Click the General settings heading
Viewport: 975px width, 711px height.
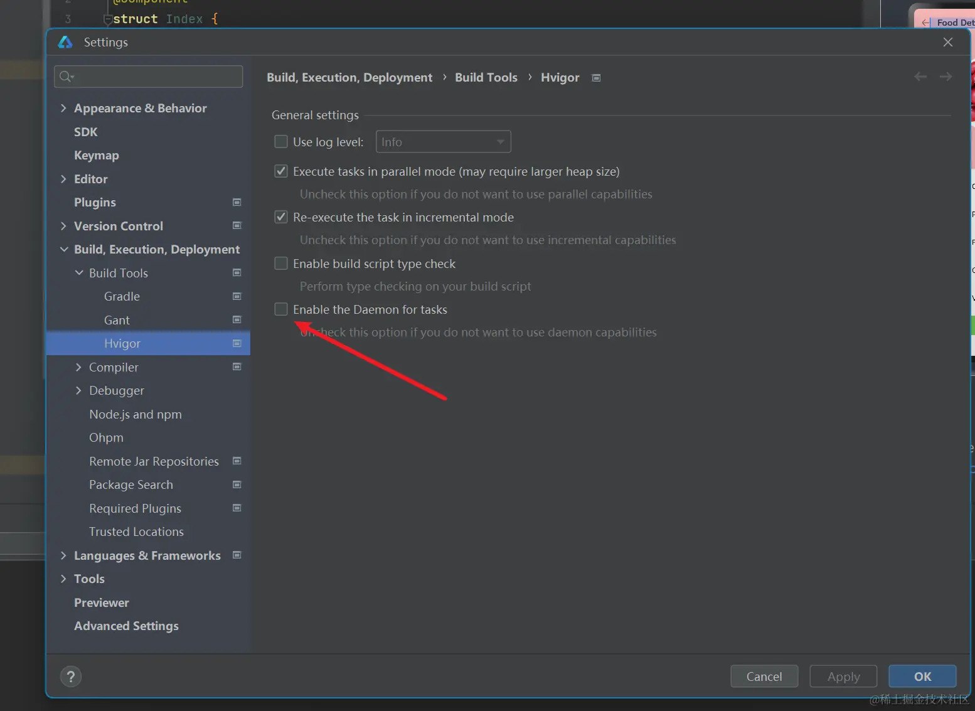315,115
